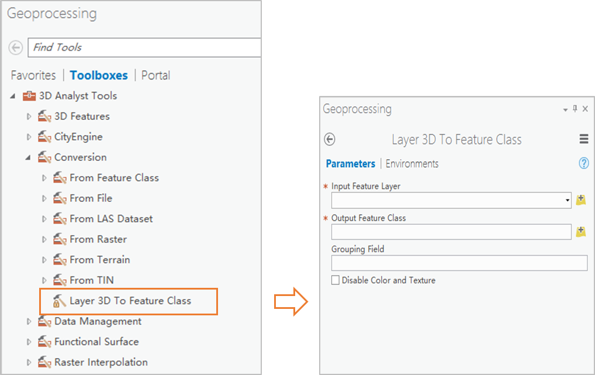Viewport: 595px width, 375px height.
Task: Go back from Layer 3D To Feature Class tool
Action: point(330,139)
